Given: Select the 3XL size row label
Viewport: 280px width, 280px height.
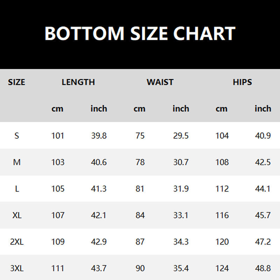Looking at the screenshot, I should pyautogui.click(x=17, y=268).
